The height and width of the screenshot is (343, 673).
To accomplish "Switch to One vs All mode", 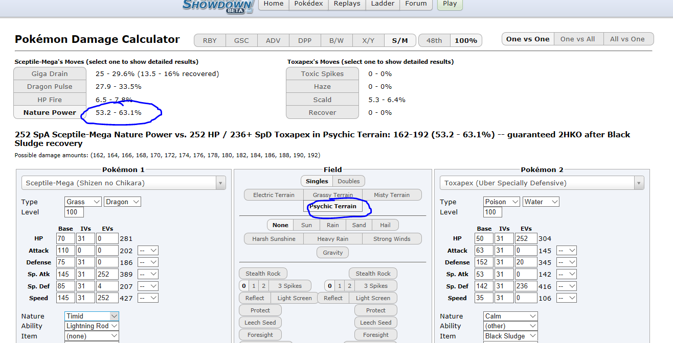I will [x=577, y=39].
